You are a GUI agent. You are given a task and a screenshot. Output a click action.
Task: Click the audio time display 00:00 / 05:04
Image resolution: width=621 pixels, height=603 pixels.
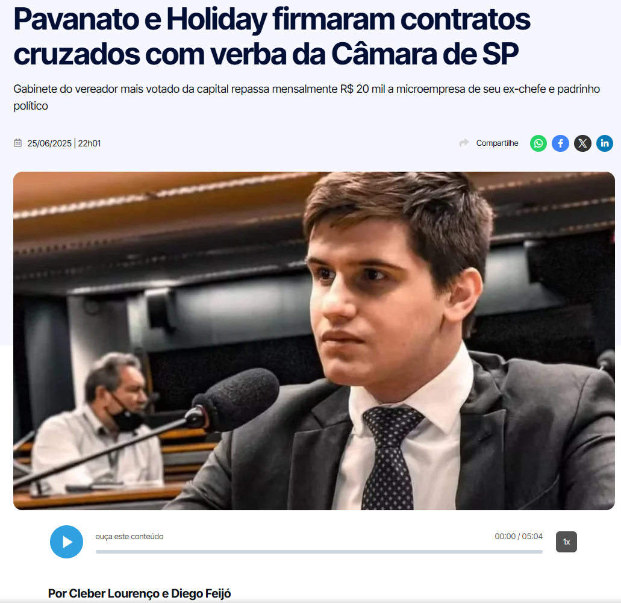click(519, 537)
